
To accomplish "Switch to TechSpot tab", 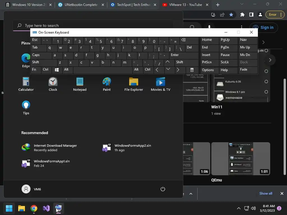I will pos(134,5).
